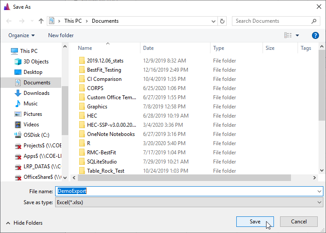This screenshot has width=326, height=233.
Task: Select the Apps$ network drive
Action: pos(38,156)
